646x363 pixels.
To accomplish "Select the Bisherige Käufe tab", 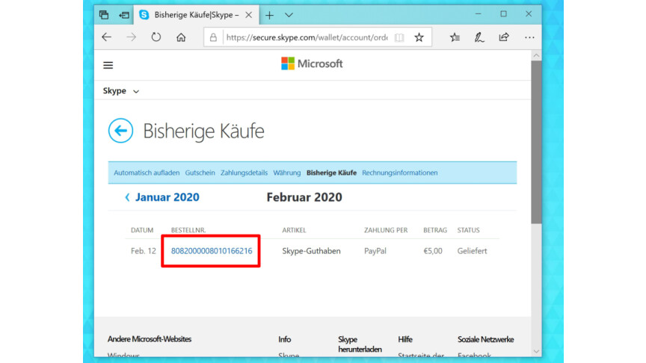I will click(331, 173).
